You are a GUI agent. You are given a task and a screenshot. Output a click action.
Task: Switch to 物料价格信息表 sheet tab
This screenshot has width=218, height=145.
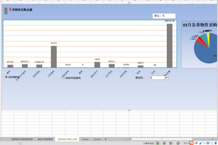point(45,139)
